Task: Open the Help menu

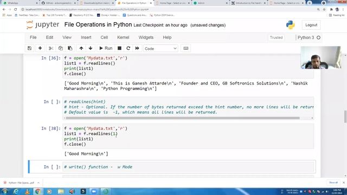Action: 167,37
